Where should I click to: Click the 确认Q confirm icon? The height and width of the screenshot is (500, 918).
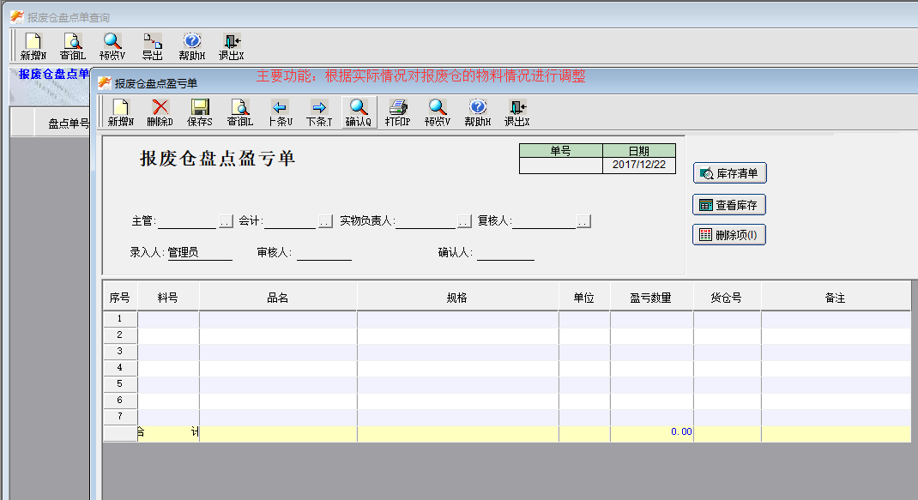[x=359, y=112]
